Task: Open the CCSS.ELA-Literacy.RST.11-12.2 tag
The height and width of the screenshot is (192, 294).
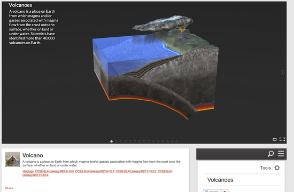Action: pos(136,171)
